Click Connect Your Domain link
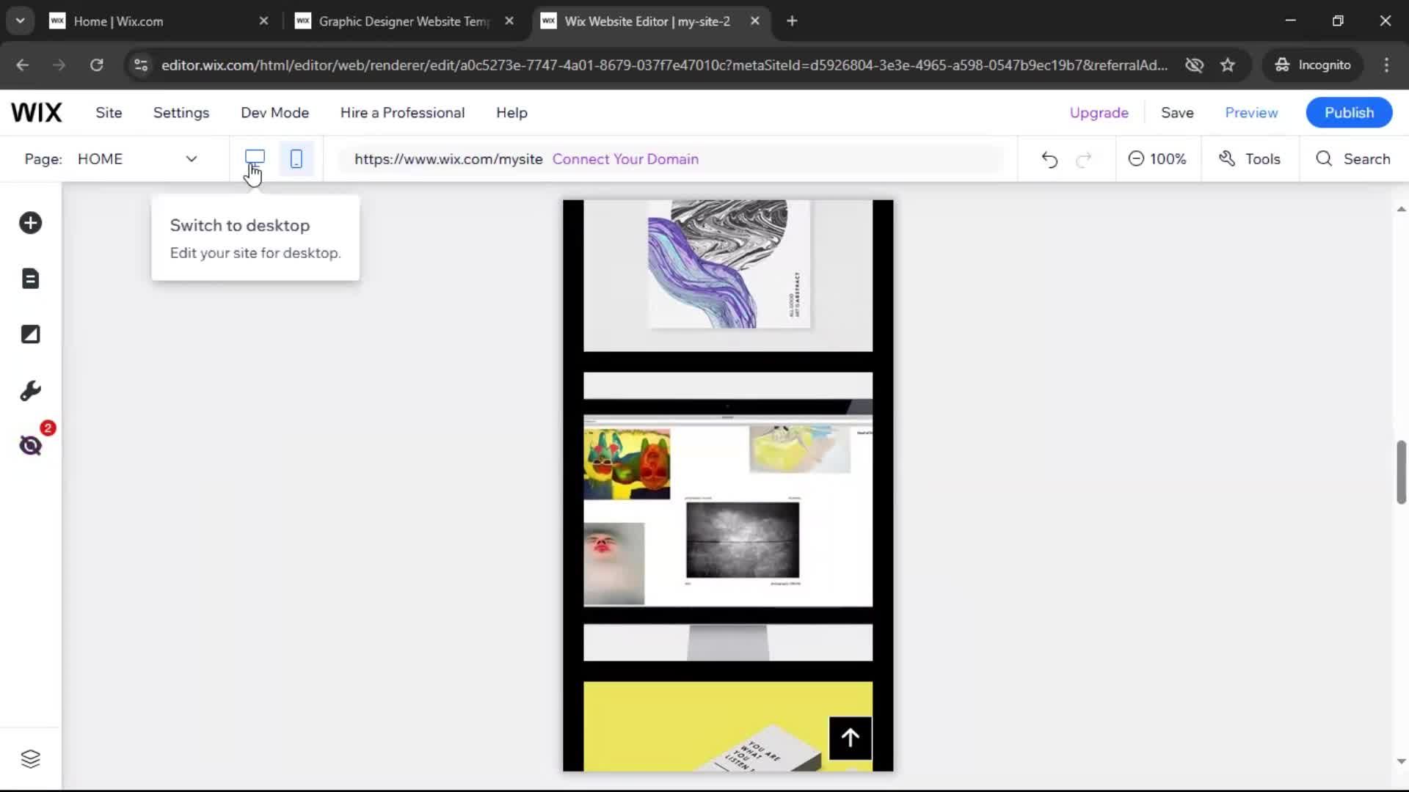This screenshot has width=1409, height=792. [625, 159]
